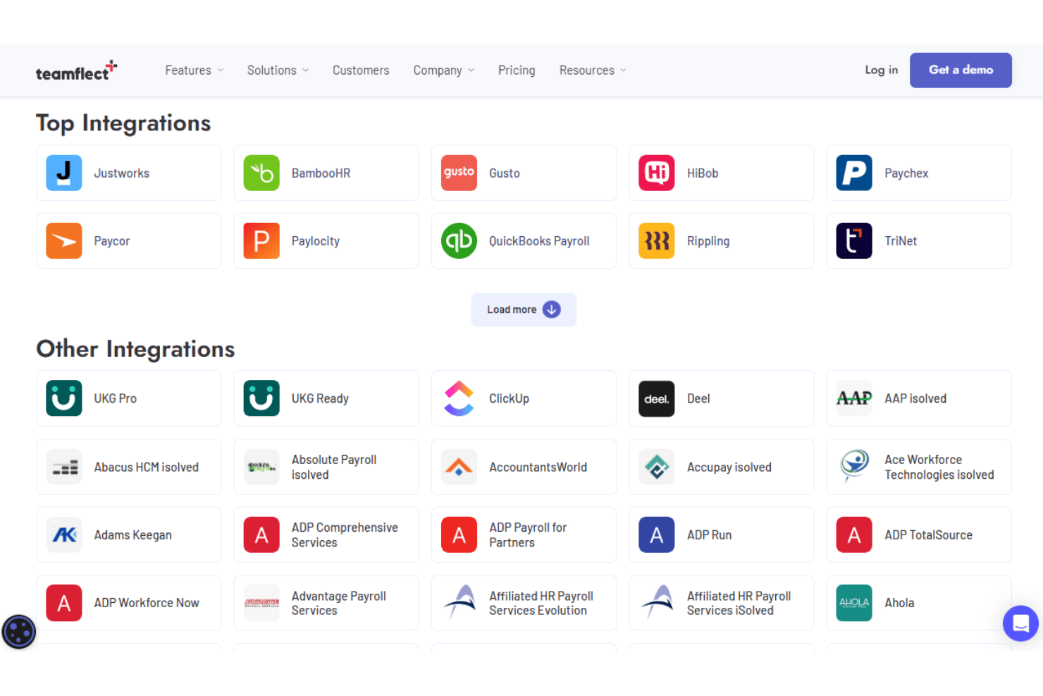The height and width of the screenshot is (696, 1043).
Task: Open the chat widget bubble
Action: tap(1020, 623)
